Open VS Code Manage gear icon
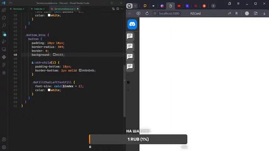Viewport: 269px width, 151px height. (x=4, y=147)
